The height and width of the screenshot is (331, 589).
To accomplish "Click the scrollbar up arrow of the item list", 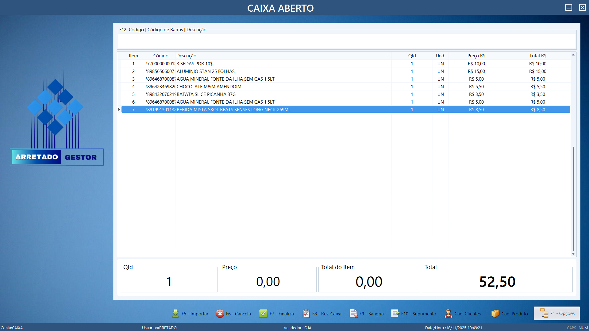I will point(573,54).
